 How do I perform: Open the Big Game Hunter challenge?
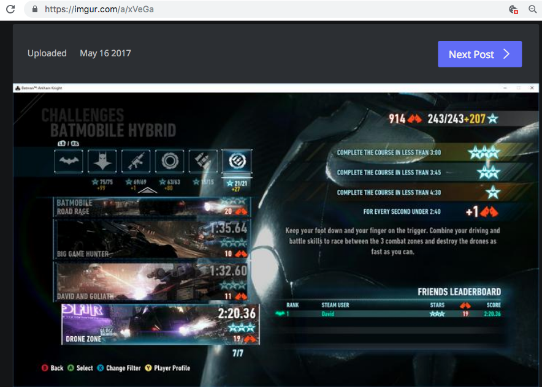(x=152, y=239)
